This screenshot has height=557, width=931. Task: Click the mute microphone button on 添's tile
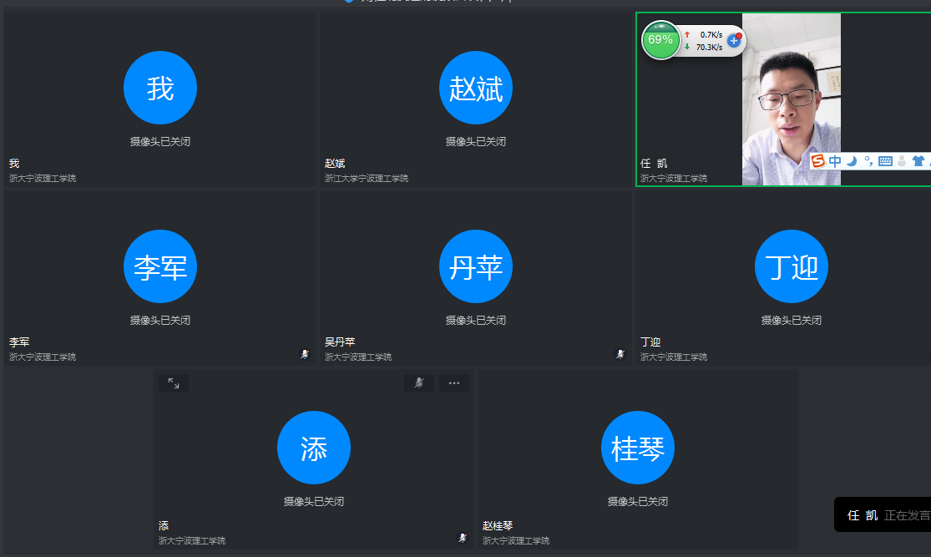pyautogui.click(x=419, y=383)
